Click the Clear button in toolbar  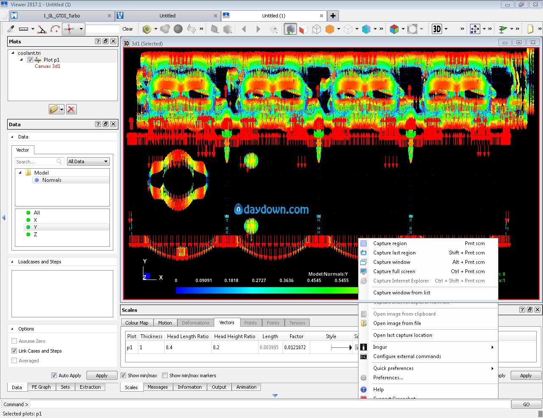click(x=128, y=29)
